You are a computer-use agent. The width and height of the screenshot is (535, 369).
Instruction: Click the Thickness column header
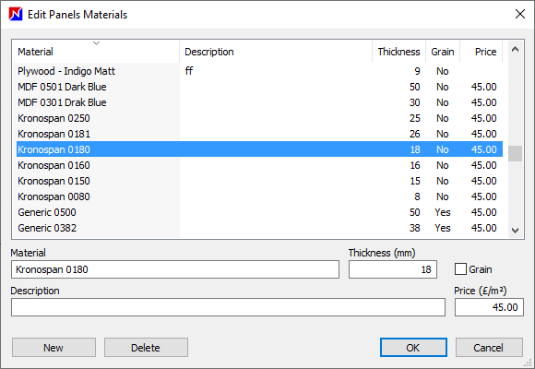398,52
